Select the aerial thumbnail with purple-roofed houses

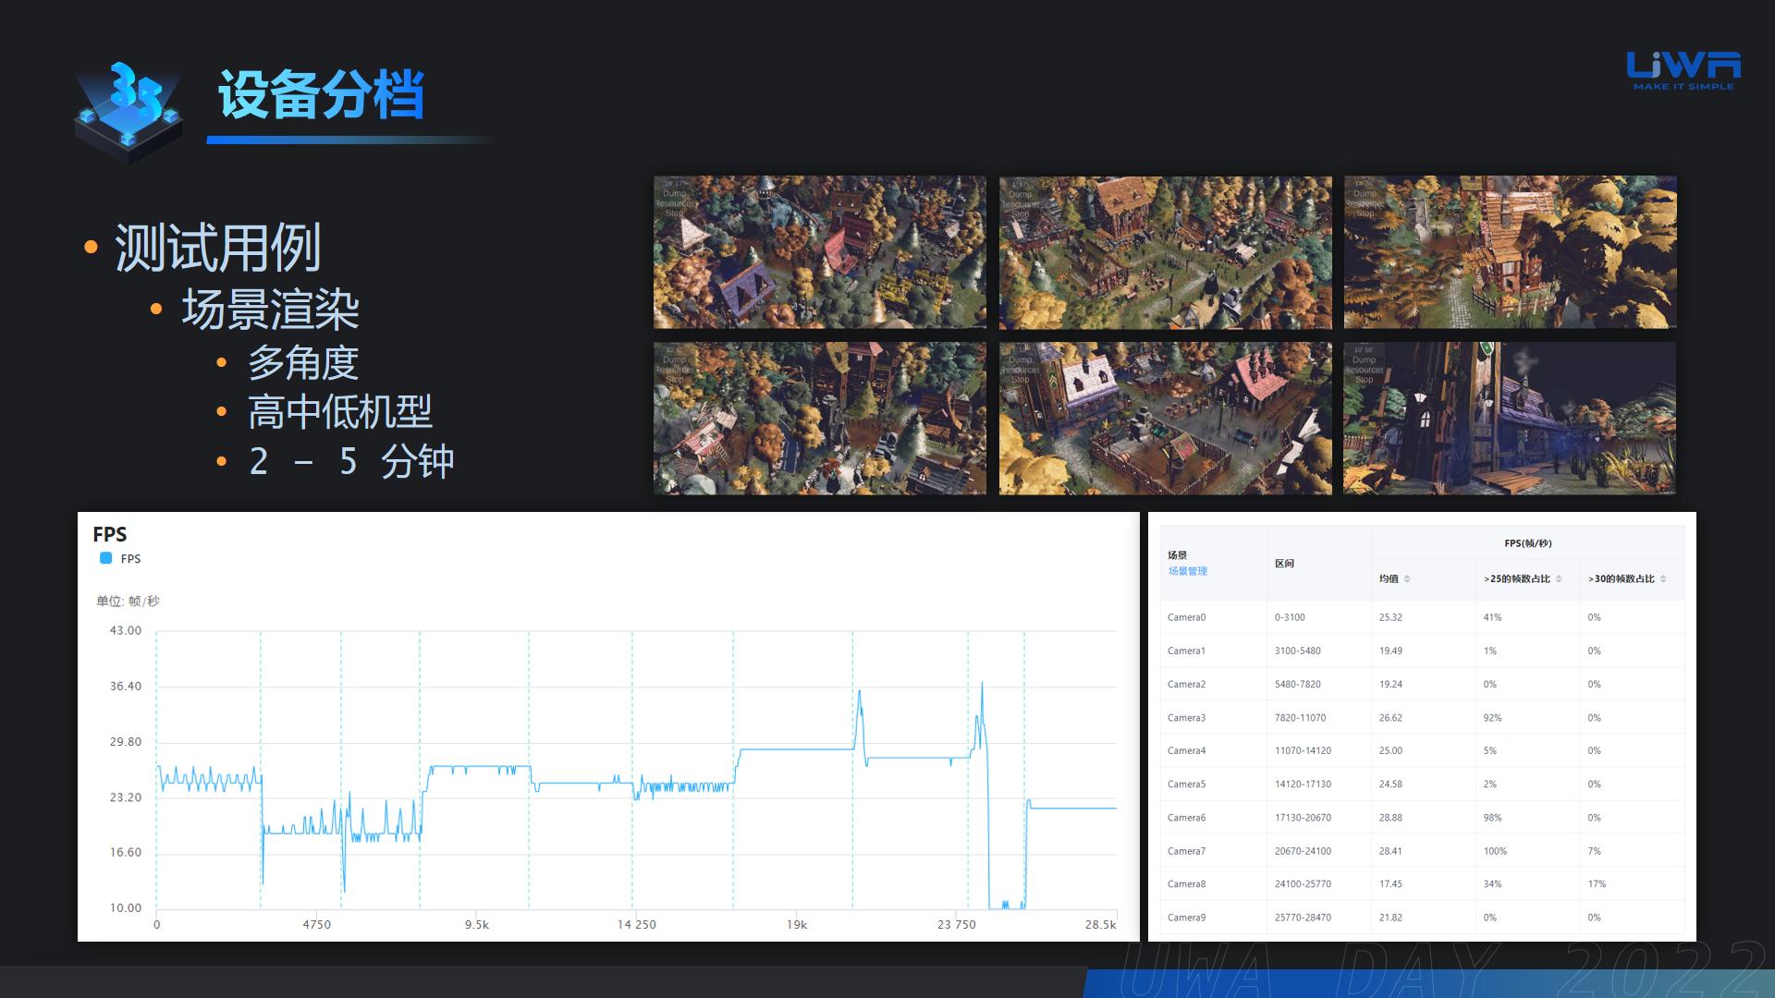[x=819, y=252]
